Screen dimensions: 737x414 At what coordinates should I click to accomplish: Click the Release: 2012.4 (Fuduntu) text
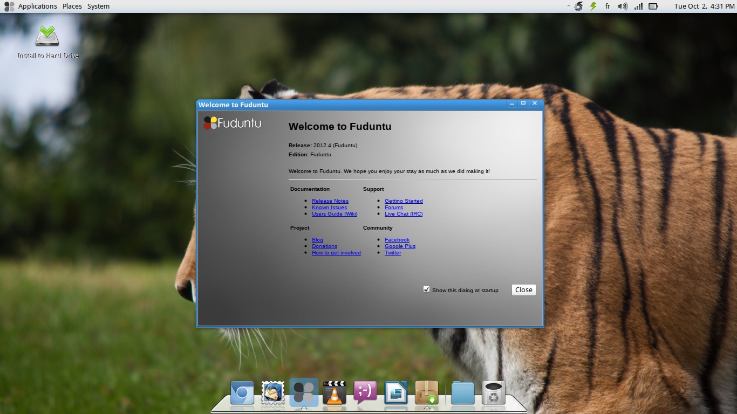coord(323,146)
